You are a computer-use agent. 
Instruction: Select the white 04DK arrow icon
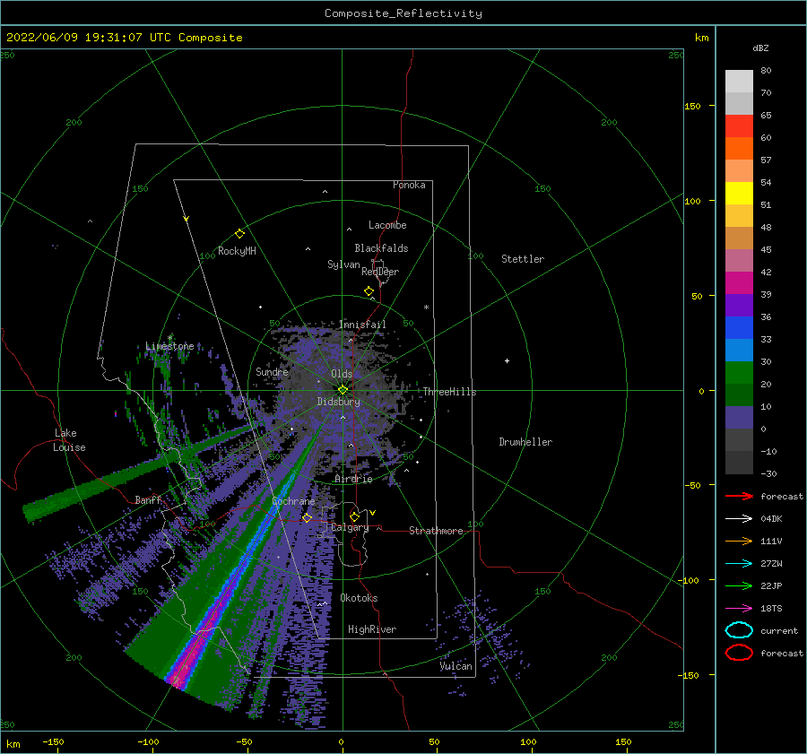(739, 519)
